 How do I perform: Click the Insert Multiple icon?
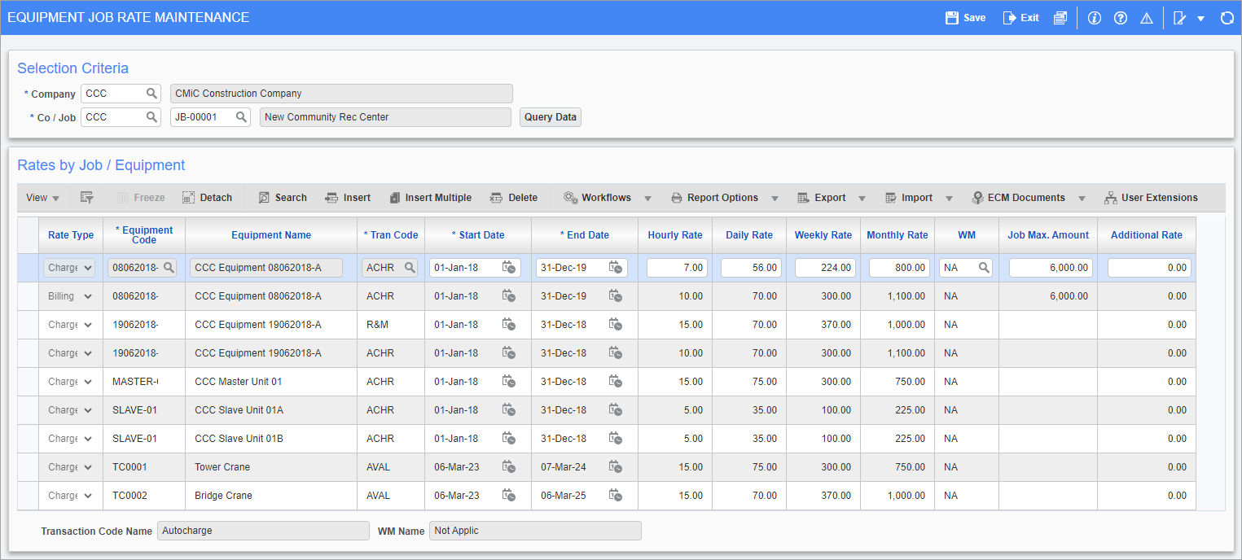(x=431, y=197)
